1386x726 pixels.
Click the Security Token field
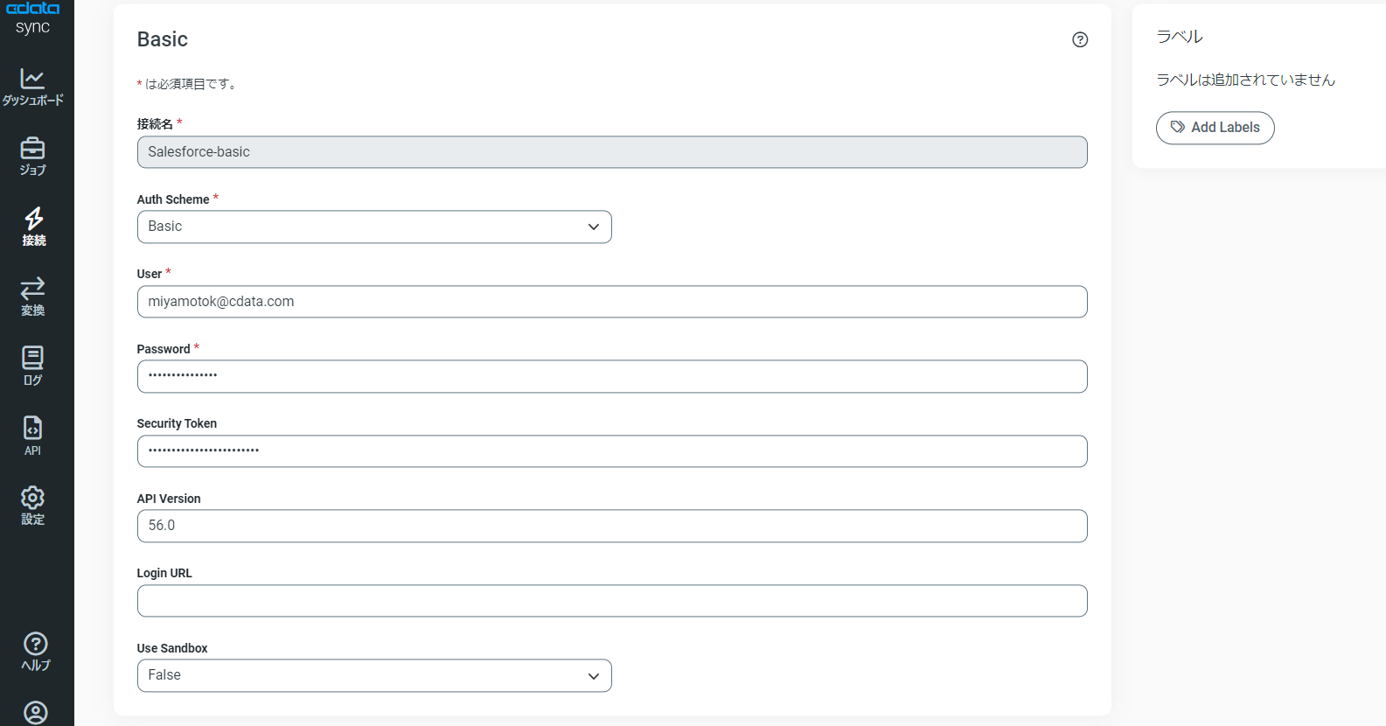(612, 451)
